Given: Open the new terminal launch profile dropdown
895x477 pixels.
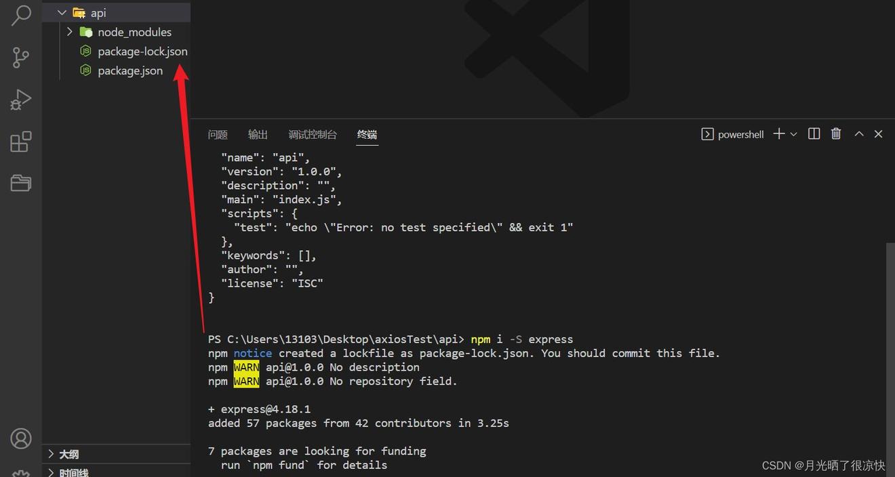Looking at the screenshot, I should [x=794, y=134].
